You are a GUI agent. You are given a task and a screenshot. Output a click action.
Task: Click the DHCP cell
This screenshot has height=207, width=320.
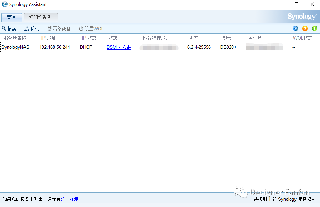[86, 47]
